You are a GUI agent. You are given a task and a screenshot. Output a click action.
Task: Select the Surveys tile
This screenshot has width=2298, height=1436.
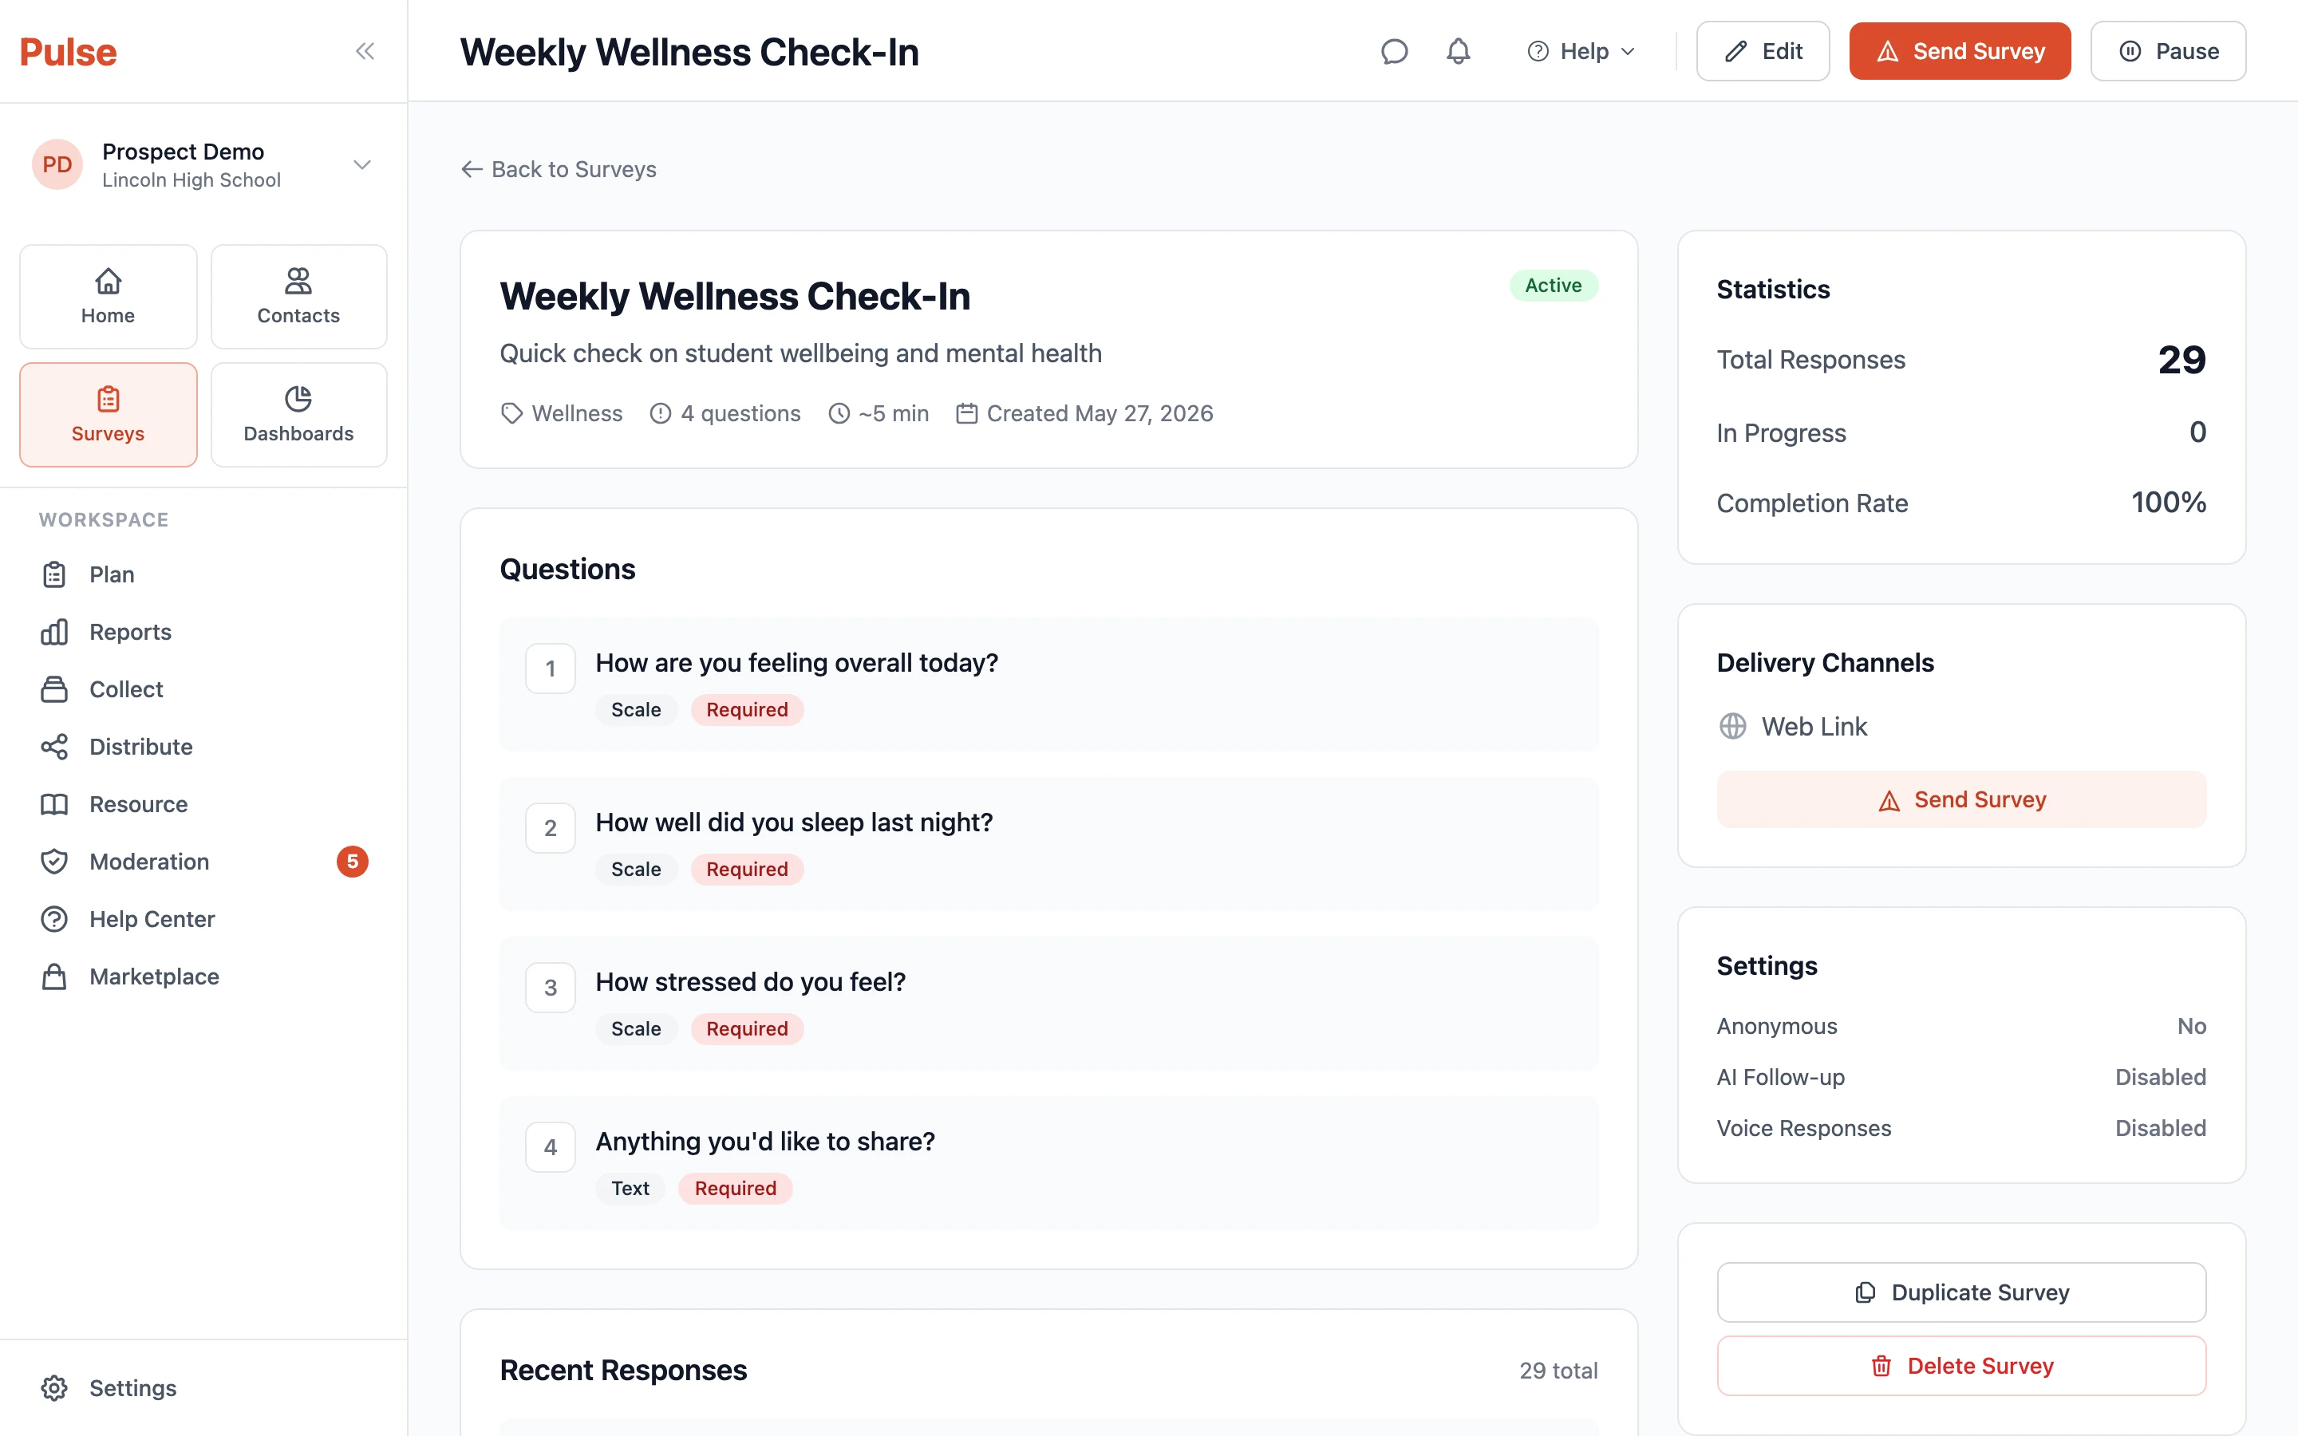pyautogui.click(x=109, y=414)
